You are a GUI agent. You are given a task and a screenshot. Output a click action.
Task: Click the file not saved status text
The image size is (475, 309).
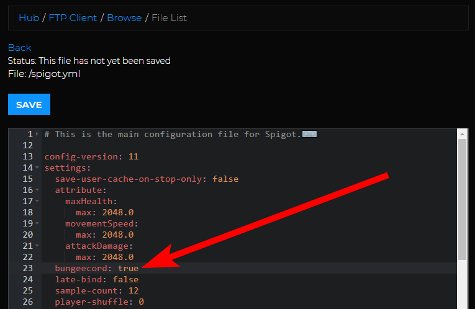coord(89,61)
